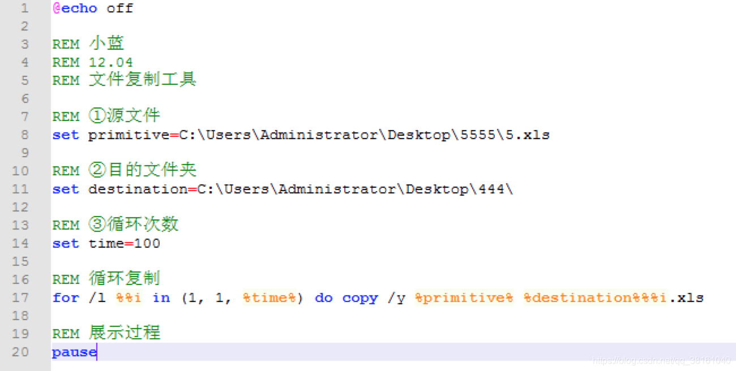Click line number 11 in the gutter
Viewport: 736px width, 371px height.
pyautogui.click(x=20, y=189)
